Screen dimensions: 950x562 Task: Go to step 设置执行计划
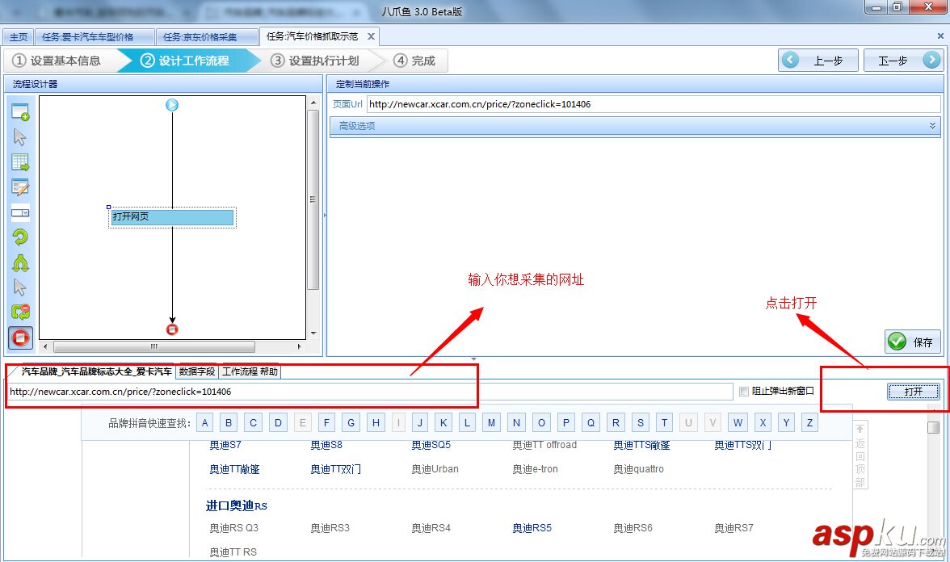click(315, 61)
